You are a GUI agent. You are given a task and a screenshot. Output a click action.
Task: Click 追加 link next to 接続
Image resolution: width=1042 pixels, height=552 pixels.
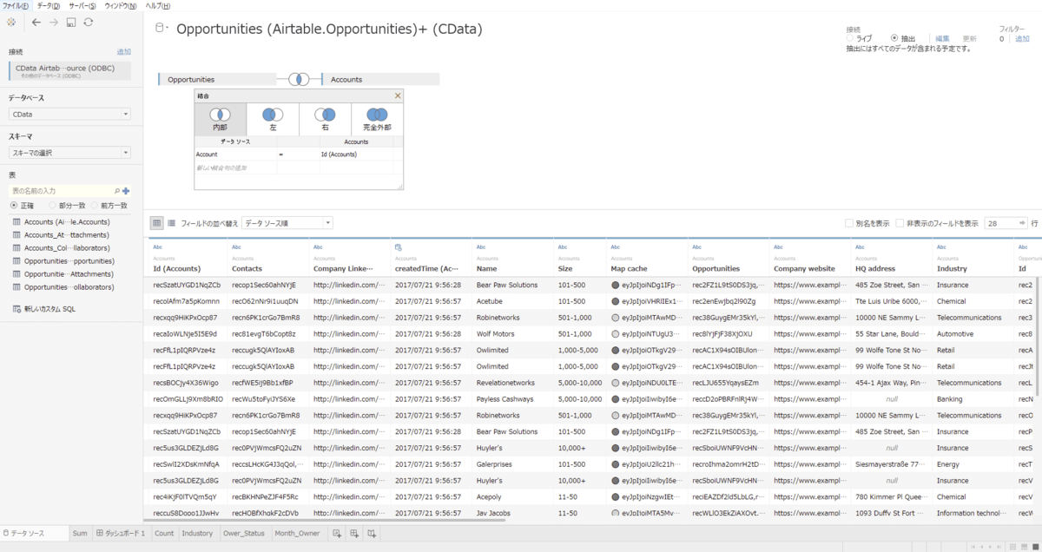pyautogui.click(x=124, y=52)
